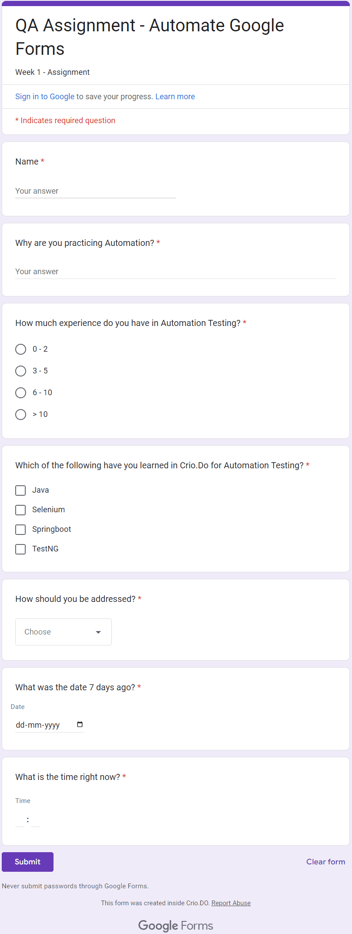The width and height of the screenshot is (352, 934).
Task: Click the Report Abuse link
Action: click(x=231, y=903)
